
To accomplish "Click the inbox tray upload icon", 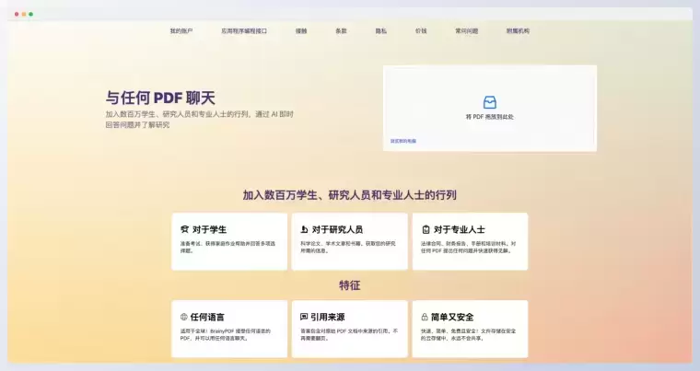I will [489, 102].
